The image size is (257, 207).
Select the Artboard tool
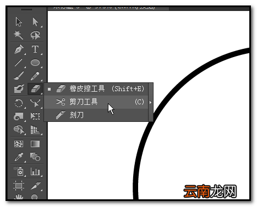pos(19,186)
